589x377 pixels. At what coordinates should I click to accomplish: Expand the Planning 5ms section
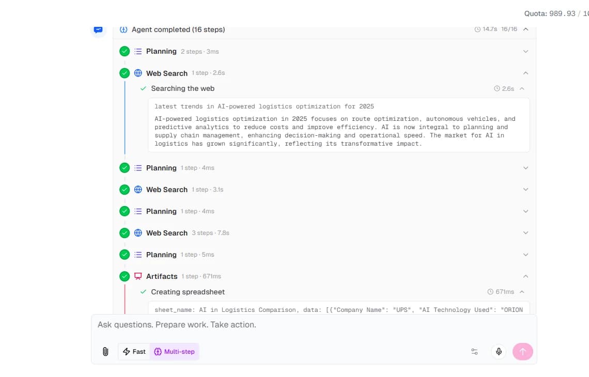pyautogui.click(x=525, y=255)
